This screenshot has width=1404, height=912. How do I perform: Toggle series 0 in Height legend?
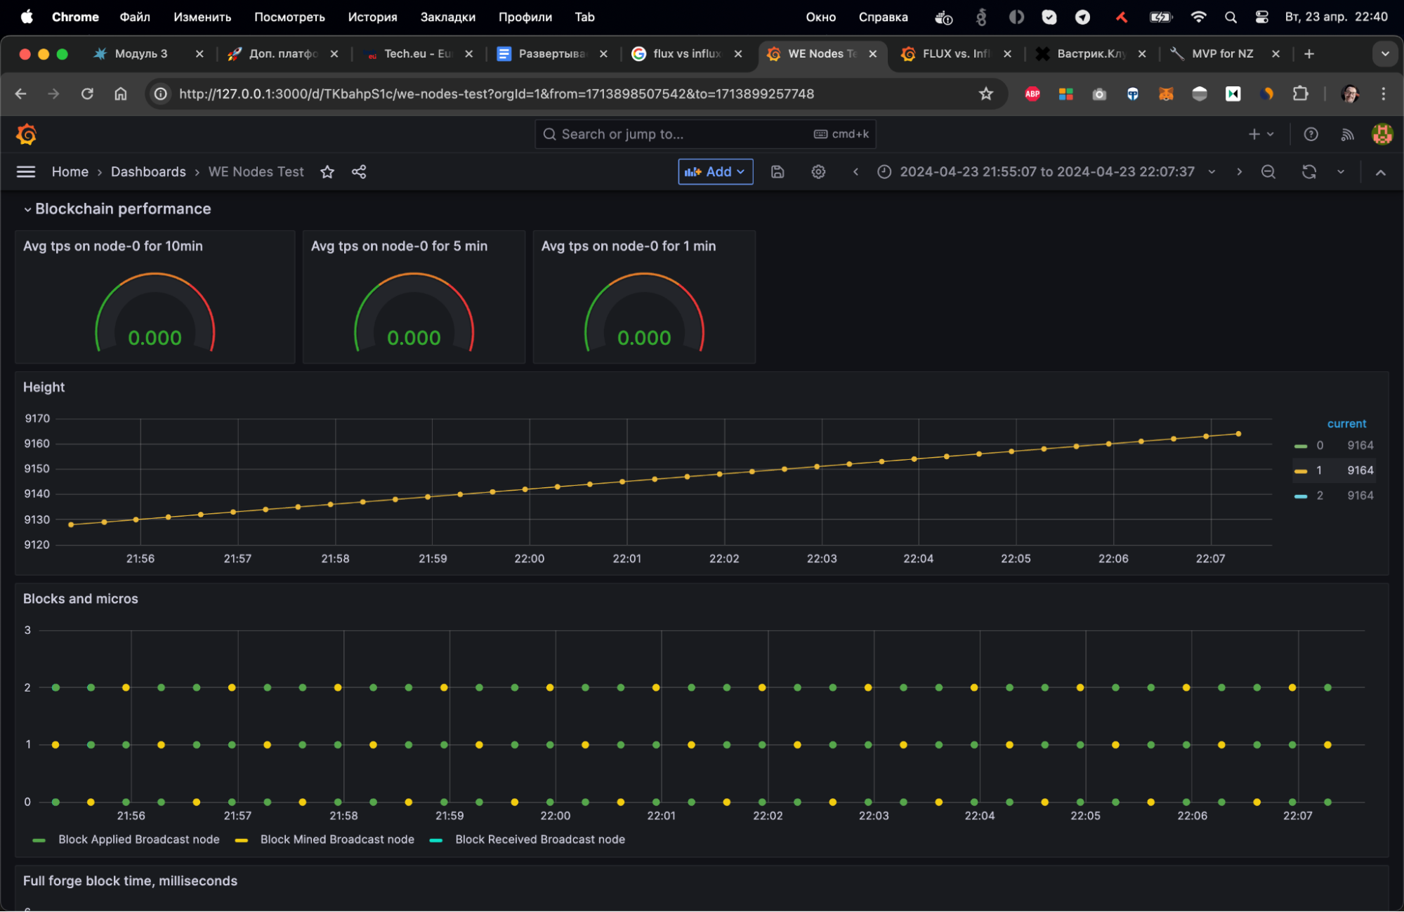(1320, 445)
